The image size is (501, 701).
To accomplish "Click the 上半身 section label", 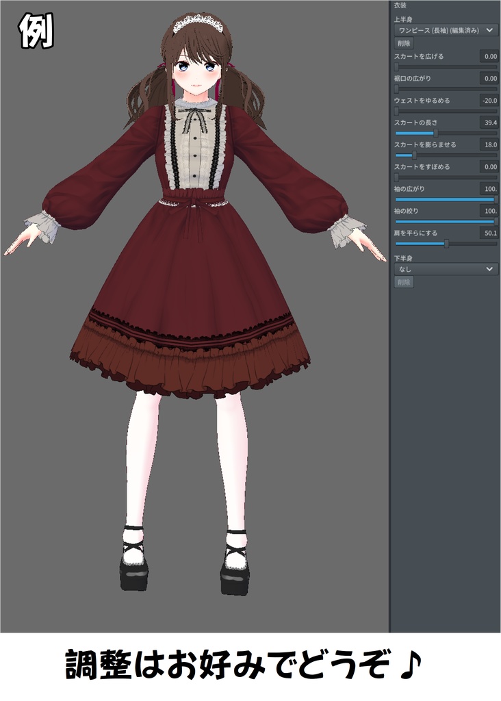I will 403,20.
